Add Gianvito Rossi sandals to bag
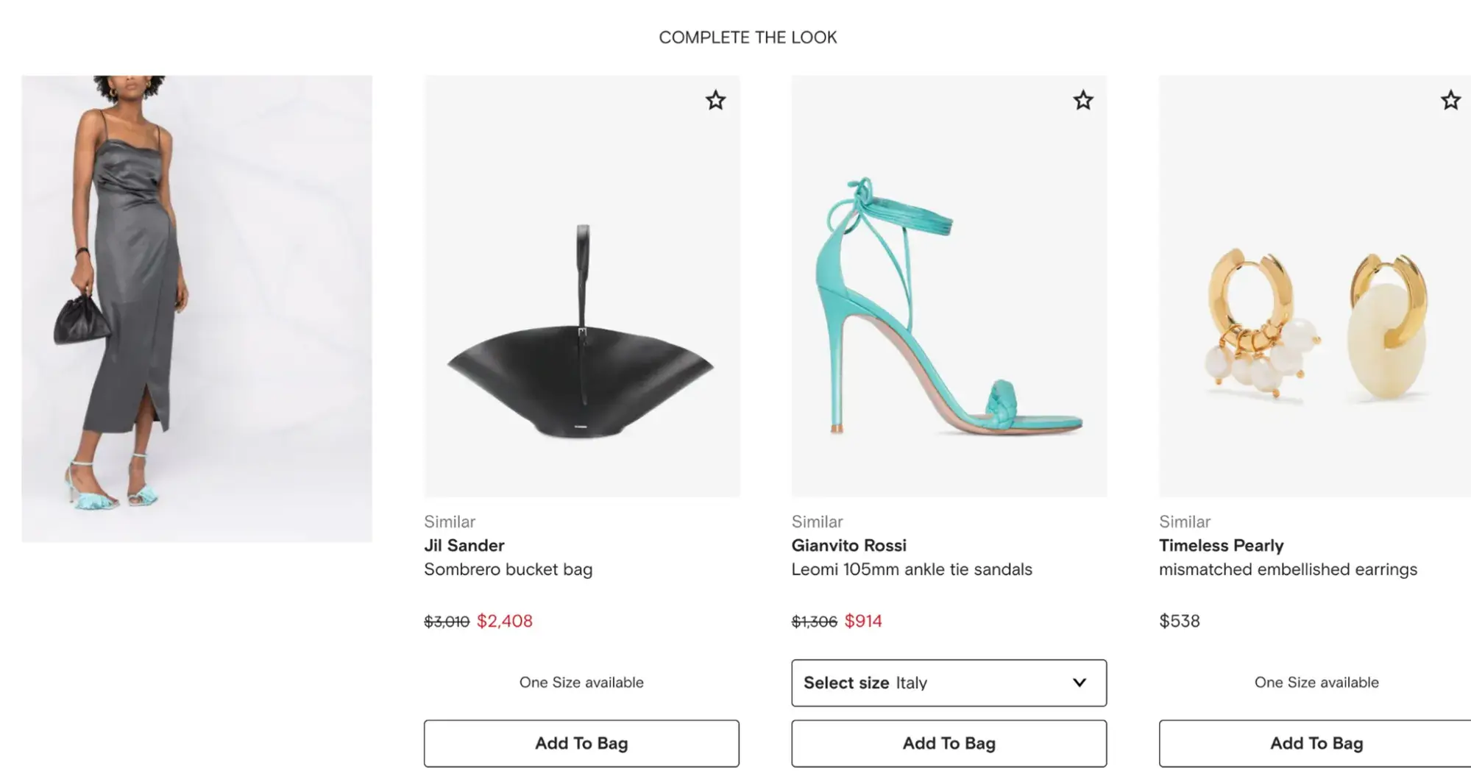The image size is (1471, 779). pyautogui.click(x=949, y=743)
